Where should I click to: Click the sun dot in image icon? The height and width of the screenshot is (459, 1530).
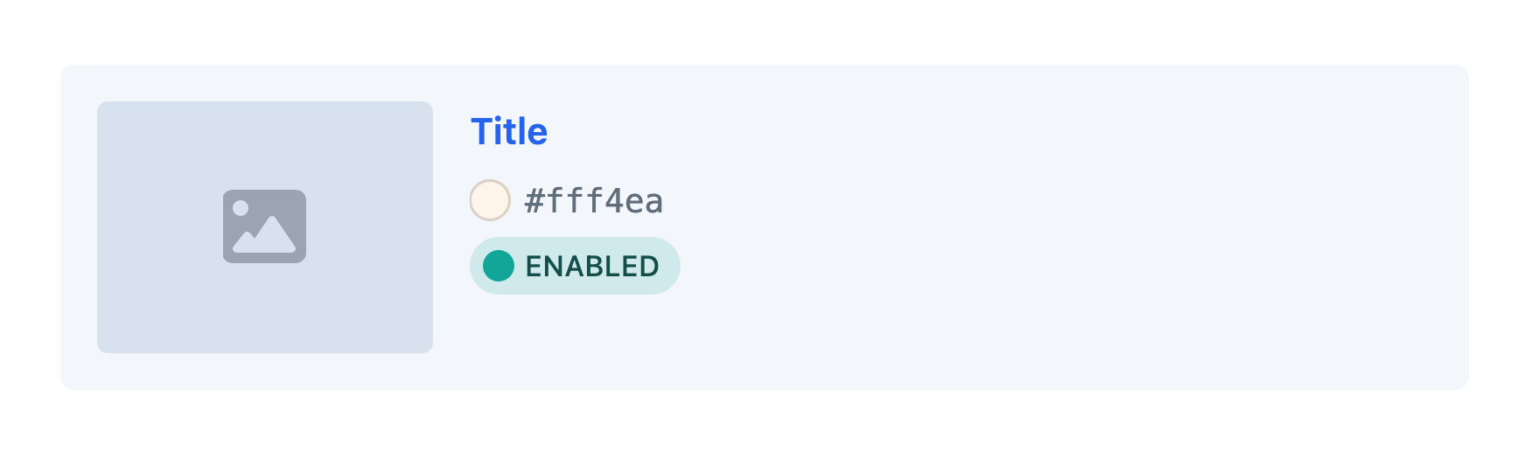point(241,208)
